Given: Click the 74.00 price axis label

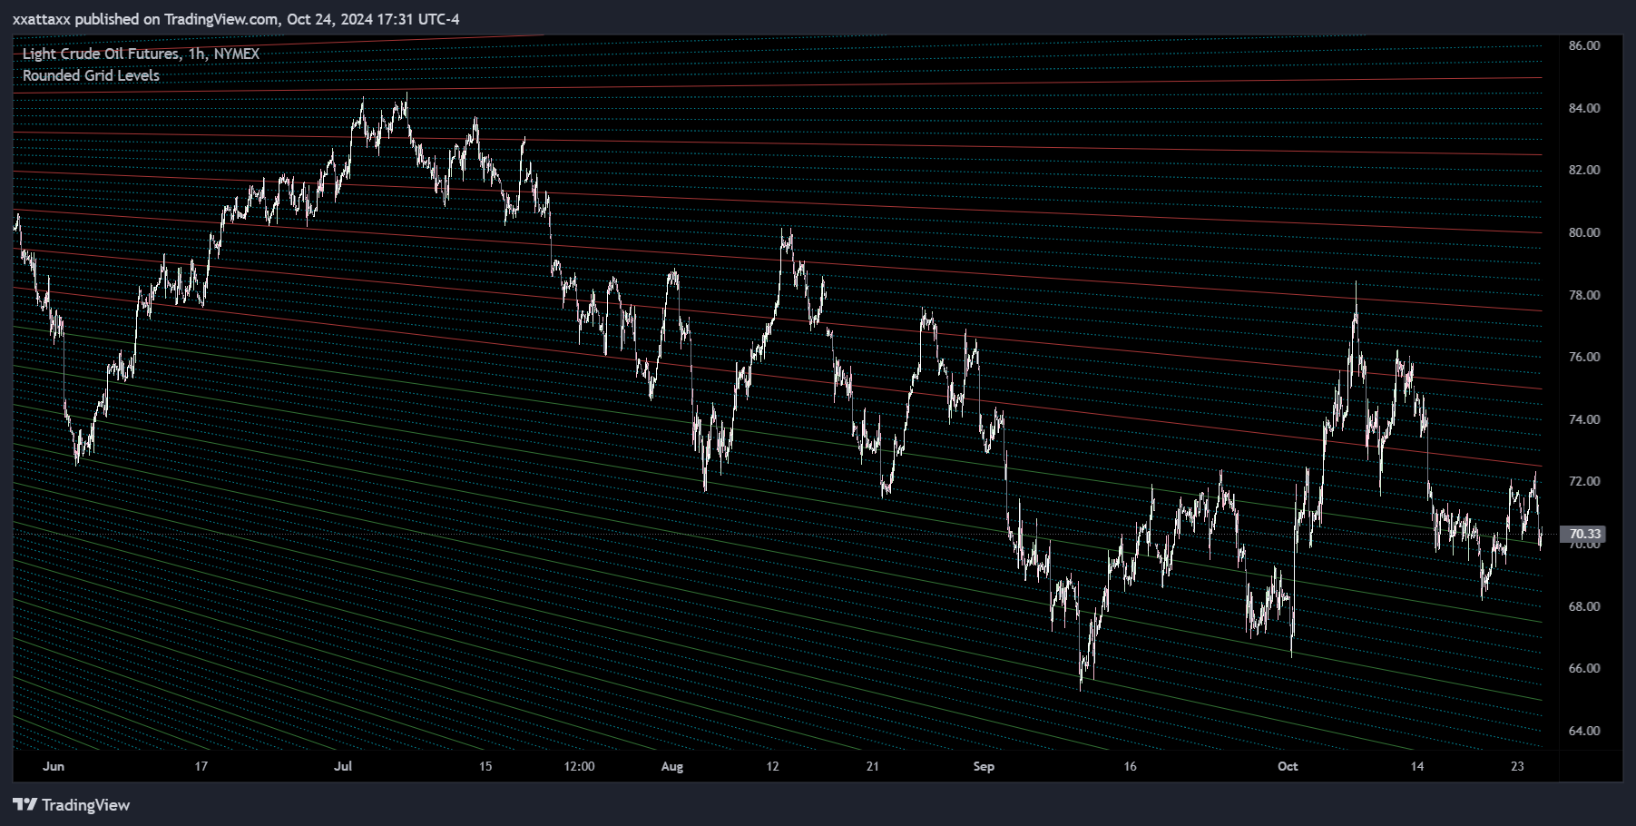Looking at the screenshot, I should pyautogui.click(x=1584, y=419).
